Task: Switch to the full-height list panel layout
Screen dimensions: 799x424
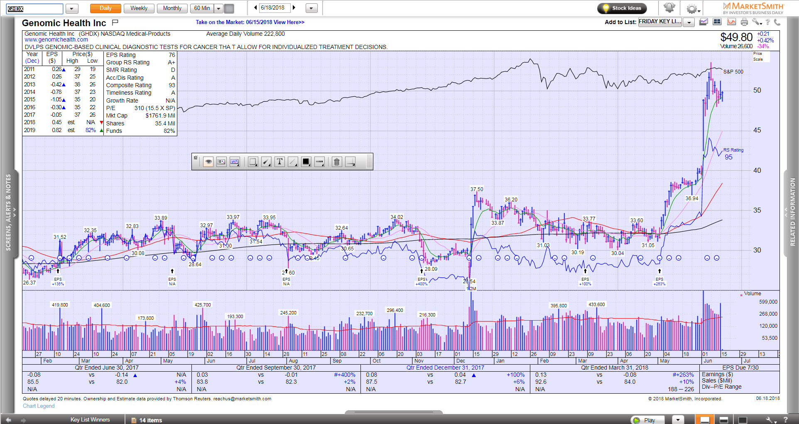Action: point(743,420)
